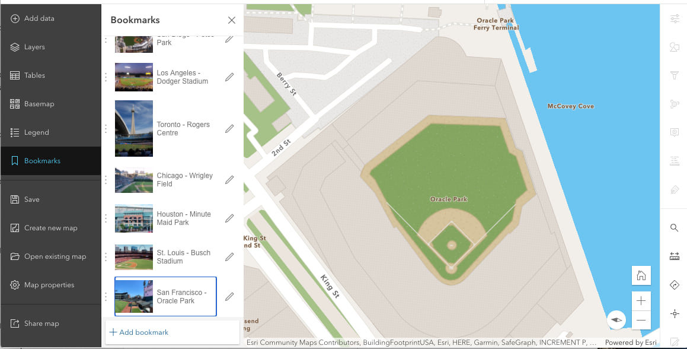The height and width of the screenshot is (349, 687).
Task: Open the Measurement tool
Action: pyautogui.click(x=674, y=256)
